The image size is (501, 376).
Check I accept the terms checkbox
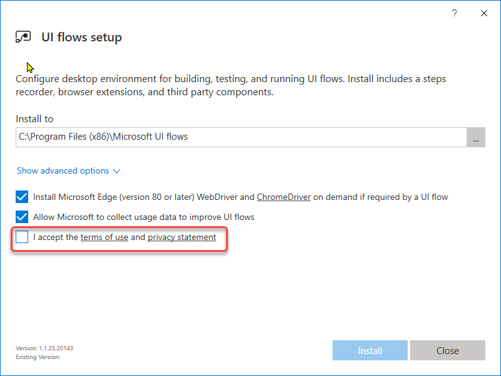(22, 238)
